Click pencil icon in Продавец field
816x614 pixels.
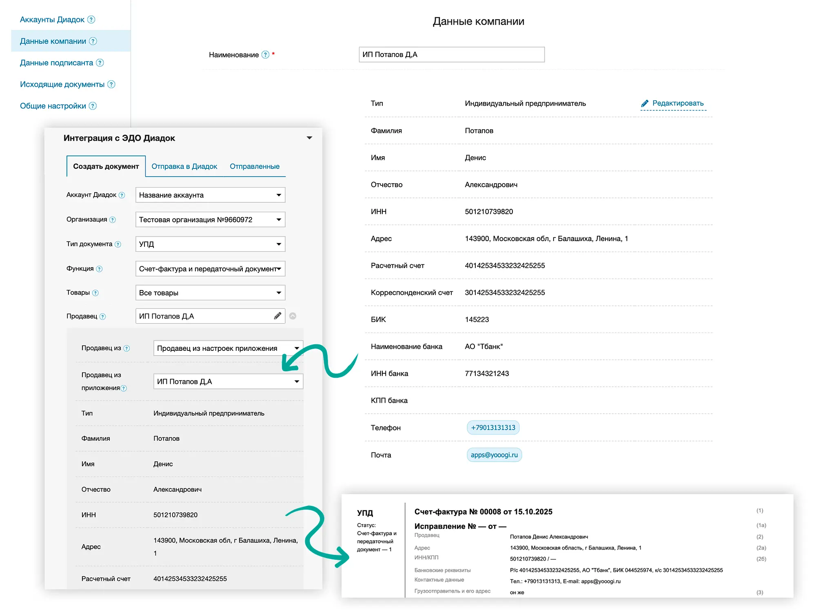click(x=277, y=316)
